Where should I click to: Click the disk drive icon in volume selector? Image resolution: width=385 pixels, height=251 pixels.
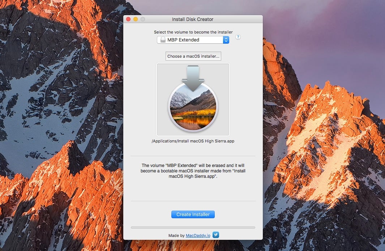[x=163, y=40]
